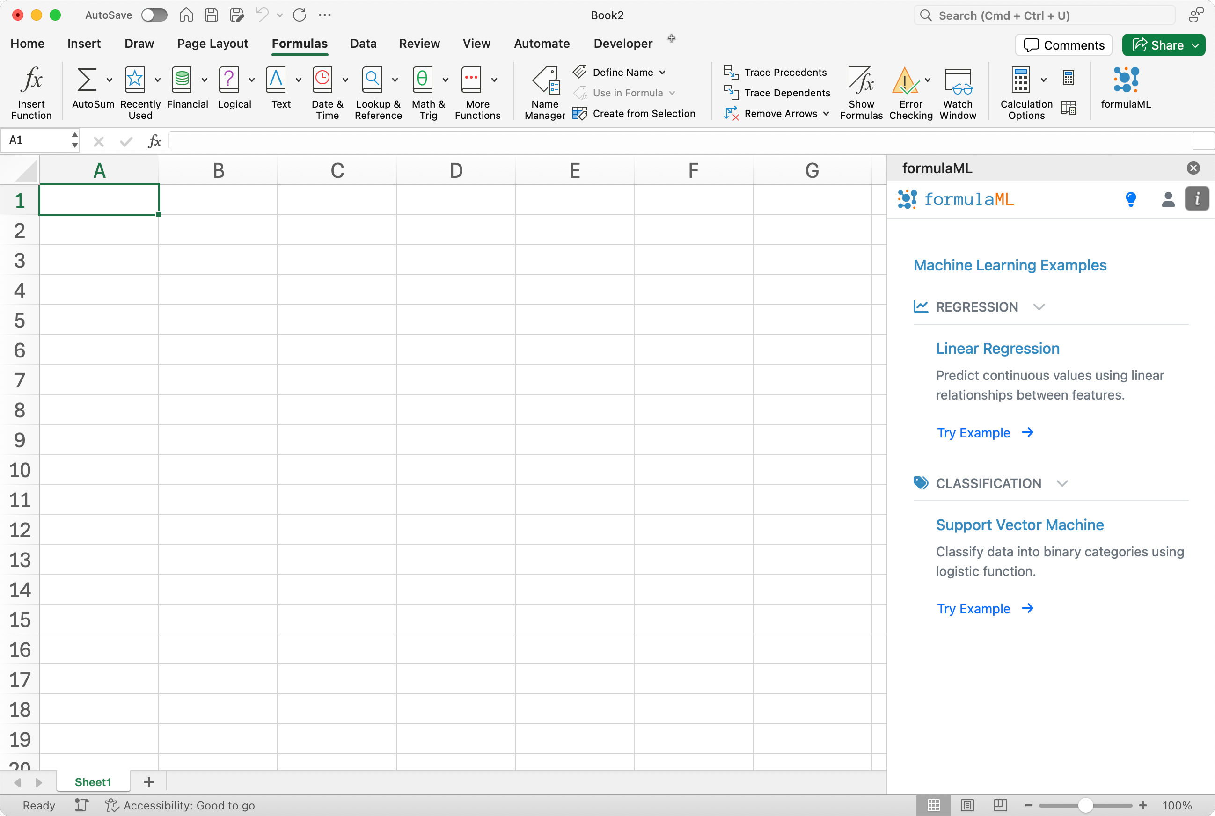The image size is (1215, 816).
Task: Click the user account icon in formulaML panel
Action: pos(1168,199)
